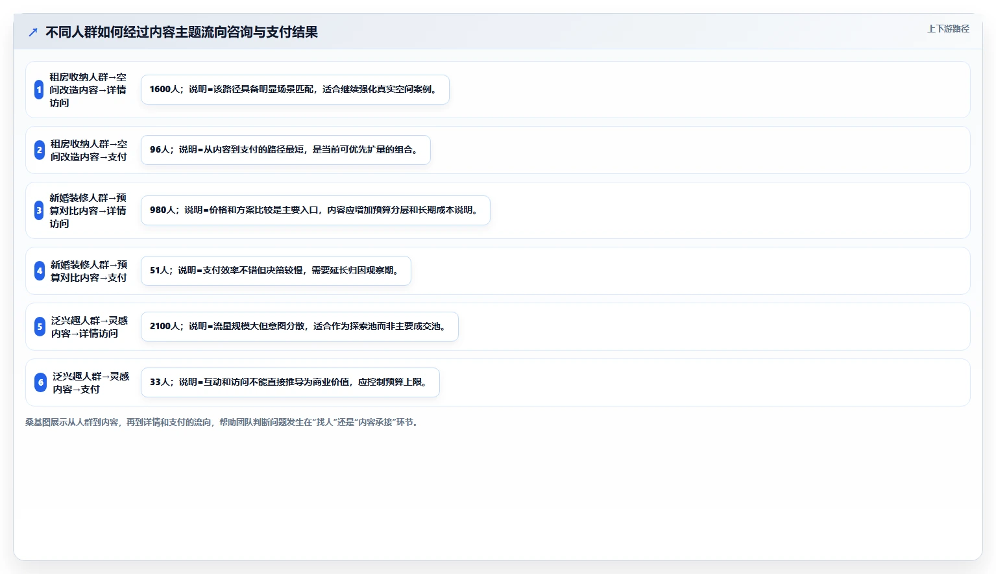Click the 2100人 description box
The height and width of the screenshot is (574, 996).
pyautogui.click(x=300, y=327)
